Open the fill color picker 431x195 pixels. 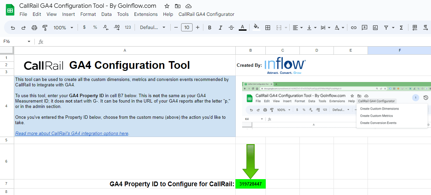click(256, 28)
